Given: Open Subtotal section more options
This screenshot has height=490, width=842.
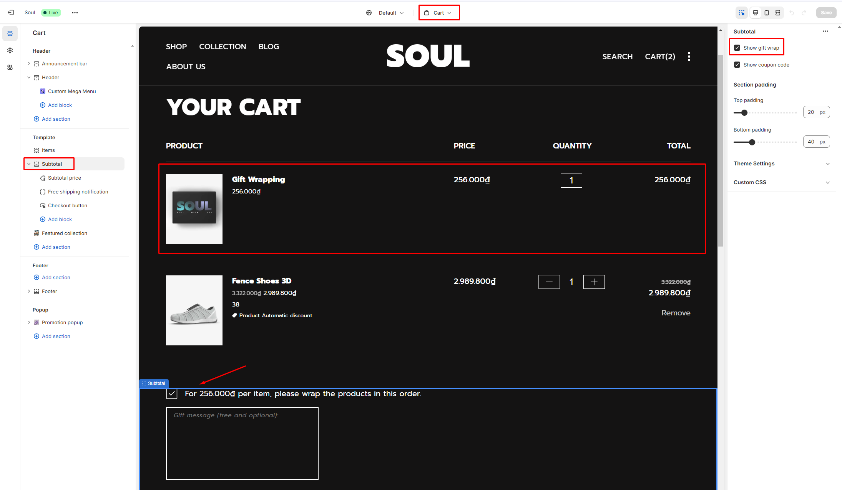Looking at the screenshot, I should pos(825,32).
